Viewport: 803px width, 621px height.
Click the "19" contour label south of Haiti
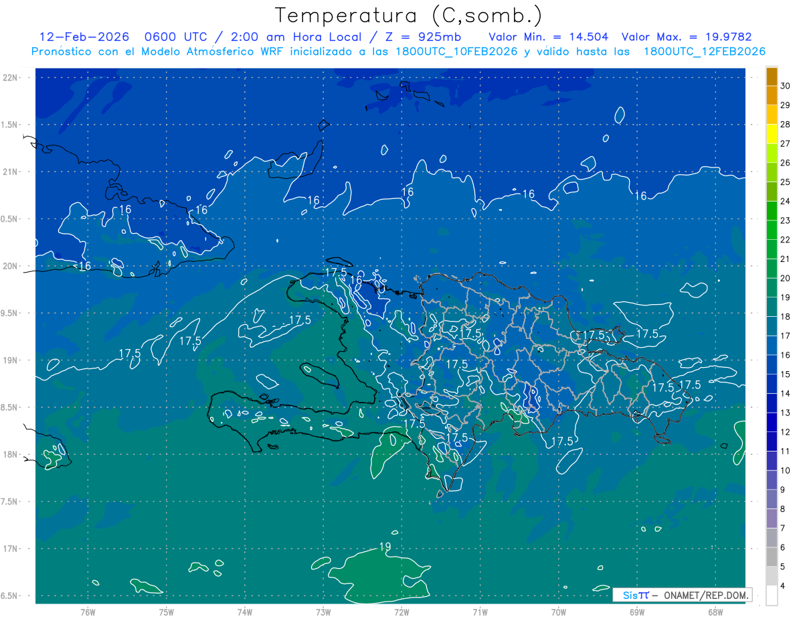385,547
